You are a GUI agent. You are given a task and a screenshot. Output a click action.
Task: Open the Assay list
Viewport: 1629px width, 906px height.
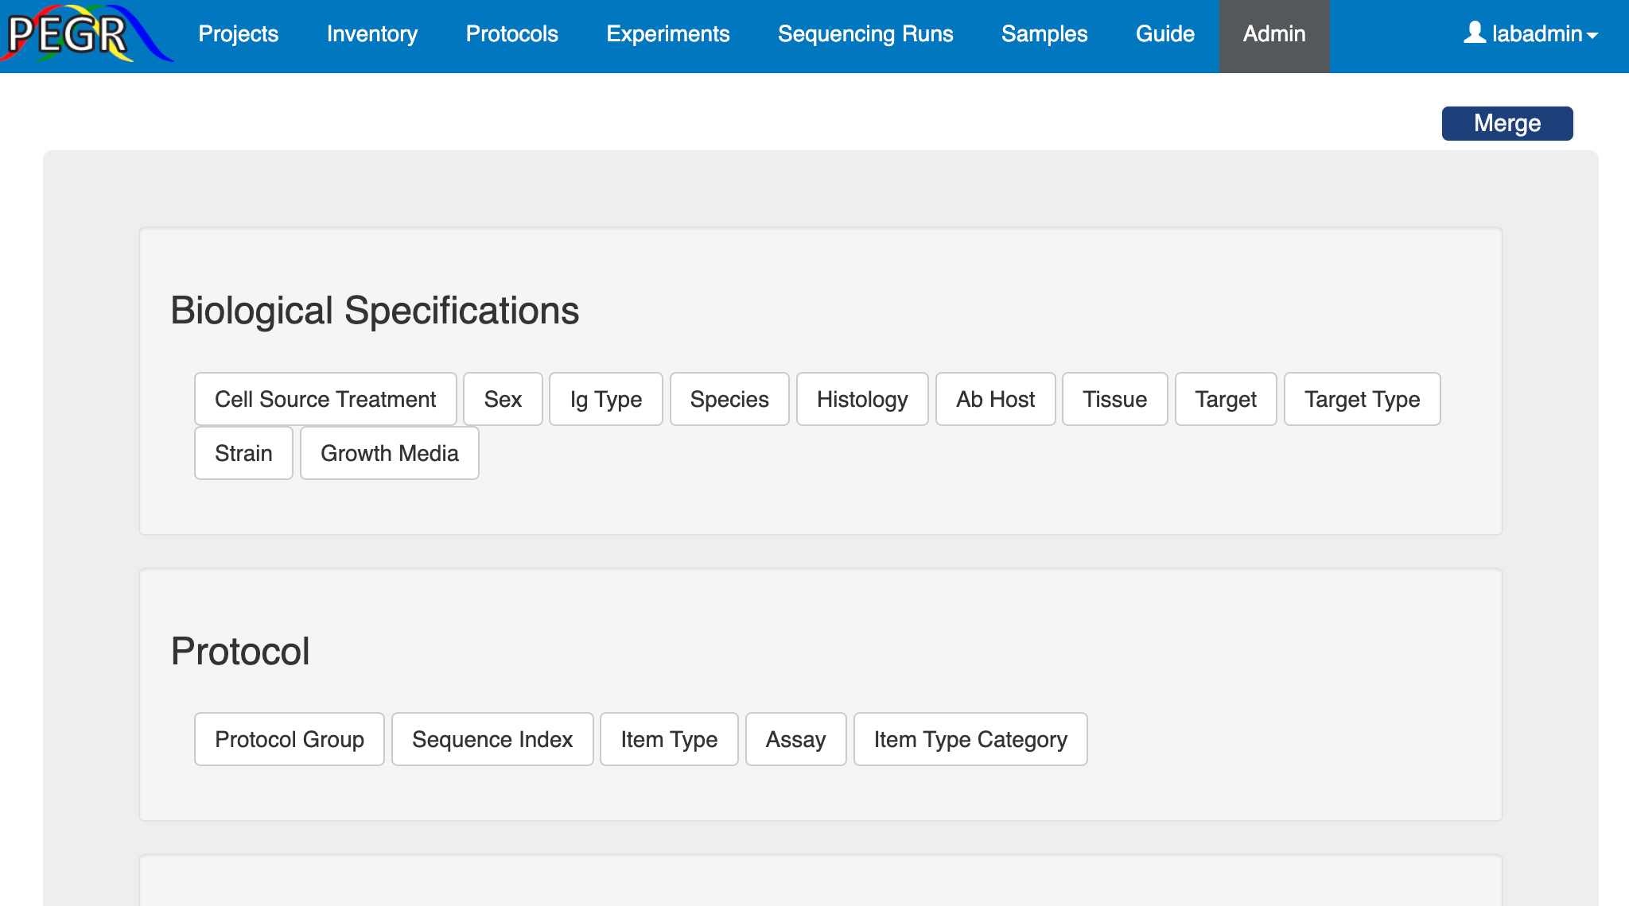tap(795, 739)
